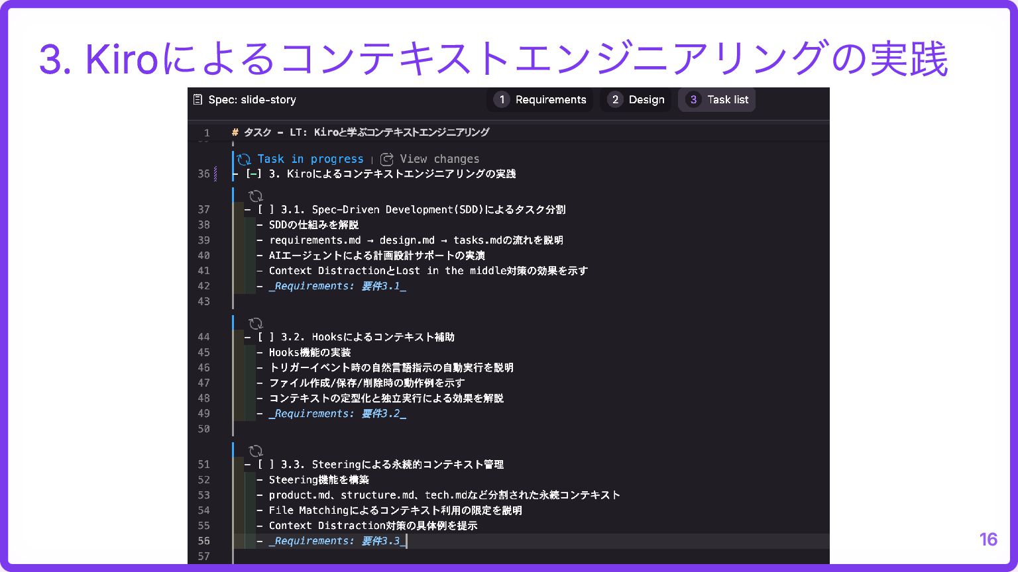Check the box for task 3.3 Steering
1018x572 pixels.
point(266,465)
